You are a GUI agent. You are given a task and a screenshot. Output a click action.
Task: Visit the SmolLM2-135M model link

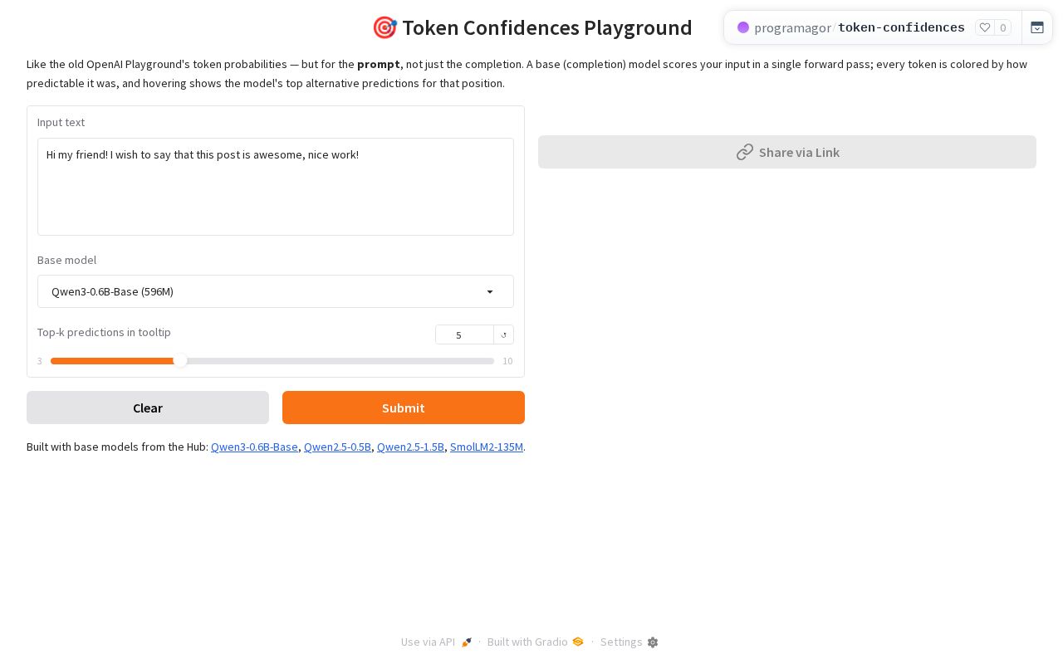(487, 447)
